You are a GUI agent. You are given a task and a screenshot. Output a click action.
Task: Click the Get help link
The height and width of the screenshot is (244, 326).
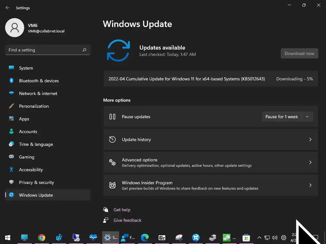click(122, 210)
